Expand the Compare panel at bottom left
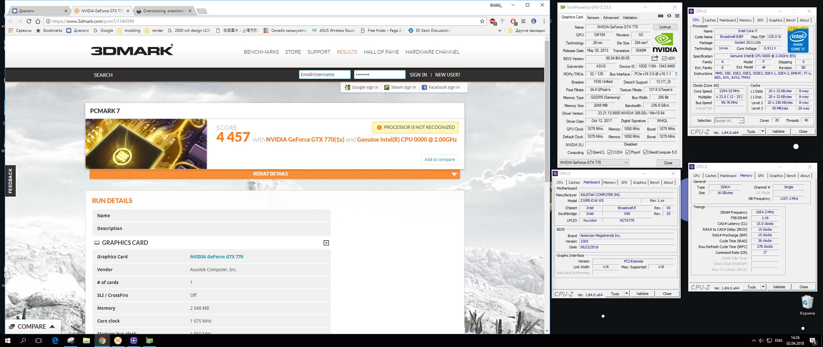Screen dimensions: 823x347 pos(33,326)
